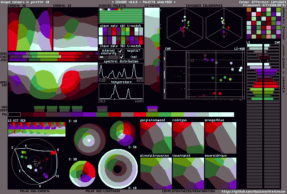This screenshot has width=287, height=194.
Task: Select the largest polar hue-lightness disc with pale ring
Action: pos(118,169)
